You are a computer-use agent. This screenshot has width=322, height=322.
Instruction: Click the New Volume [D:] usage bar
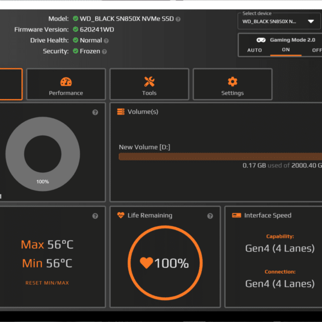220,156
